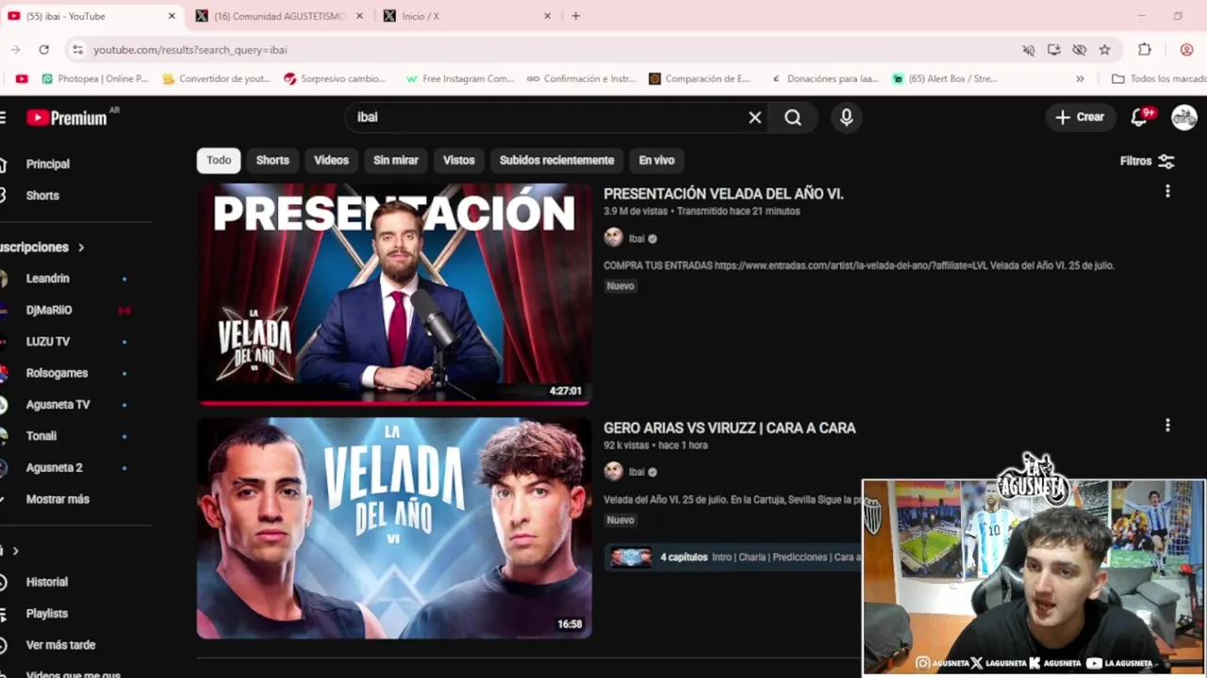This screenshot has width=1207, height=678.
Task: Click Ibai channel avatar under Cara a Cara video
Action: pos(613,472)
